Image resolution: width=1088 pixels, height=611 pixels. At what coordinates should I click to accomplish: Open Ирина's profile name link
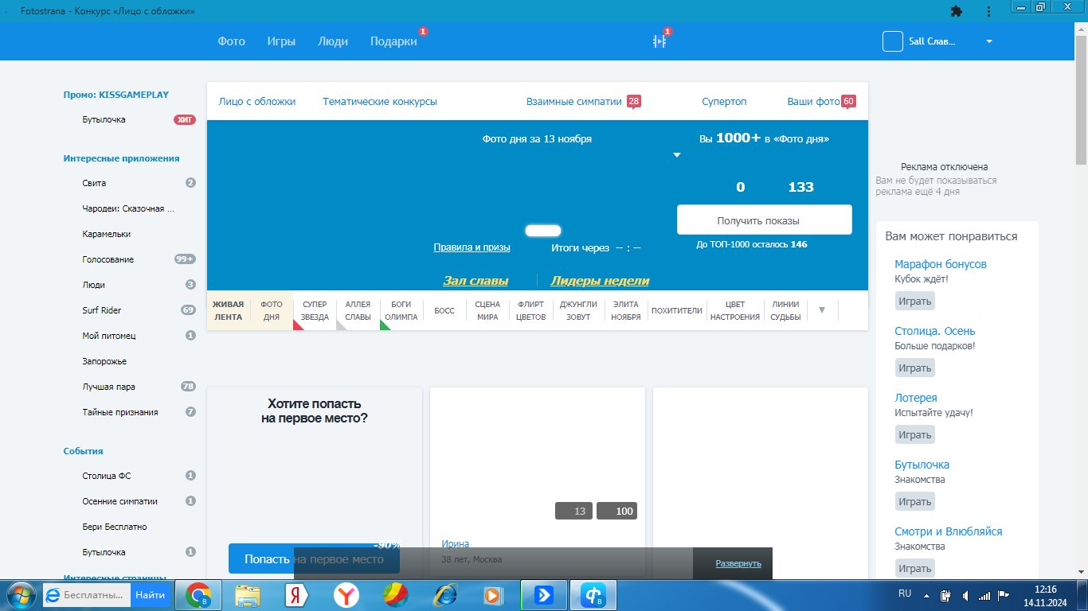pos(456,544)
